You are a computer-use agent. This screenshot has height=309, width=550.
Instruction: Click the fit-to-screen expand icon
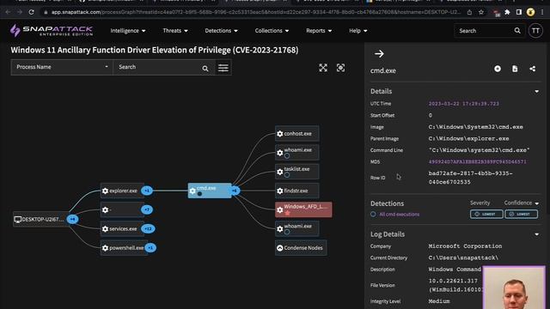point(323,68)
